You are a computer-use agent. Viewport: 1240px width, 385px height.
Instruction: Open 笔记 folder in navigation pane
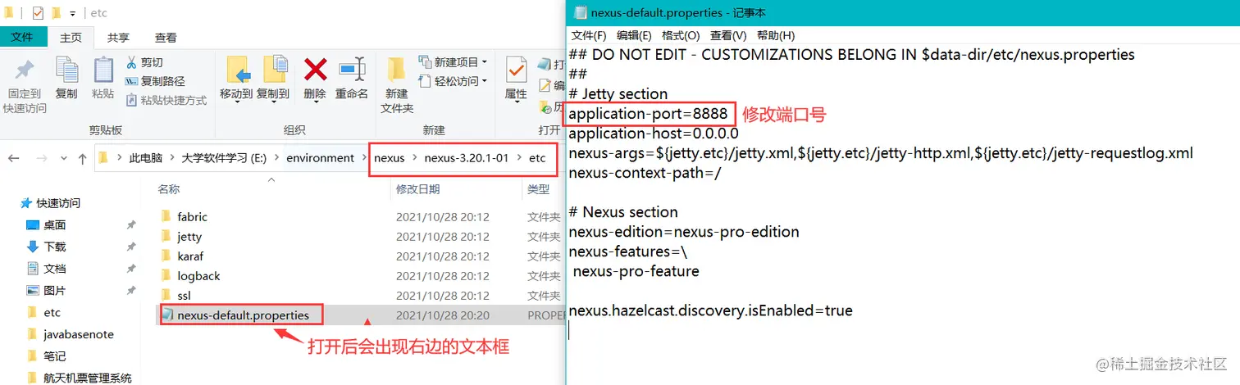pos(54,356)
